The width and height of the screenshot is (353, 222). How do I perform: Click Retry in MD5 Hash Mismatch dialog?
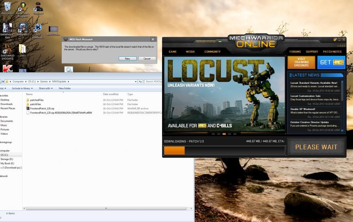pos(128,59)
